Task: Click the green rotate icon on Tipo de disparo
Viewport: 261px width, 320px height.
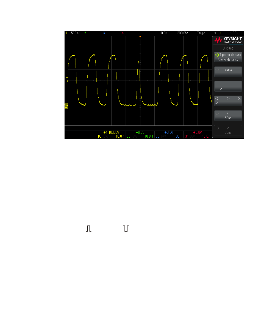Action: [x=217, y=55]
